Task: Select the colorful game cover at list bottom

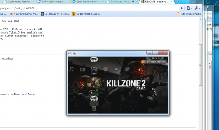Action: click(94, 108)
